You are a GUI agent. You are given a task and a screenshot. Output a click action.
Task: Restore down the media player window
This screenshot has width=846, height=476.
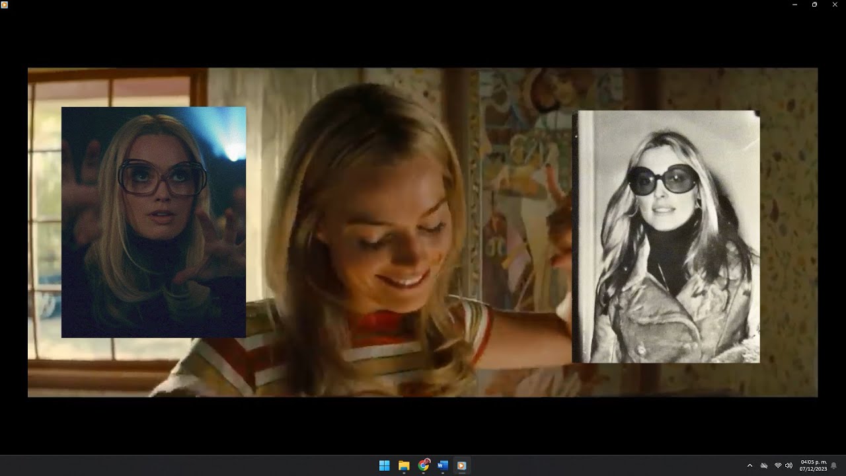pos(814,5)
